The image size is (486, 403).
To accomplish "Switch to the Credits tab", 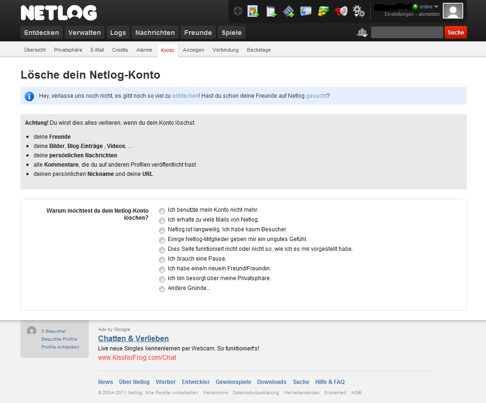I will click(x=120, y=50).
